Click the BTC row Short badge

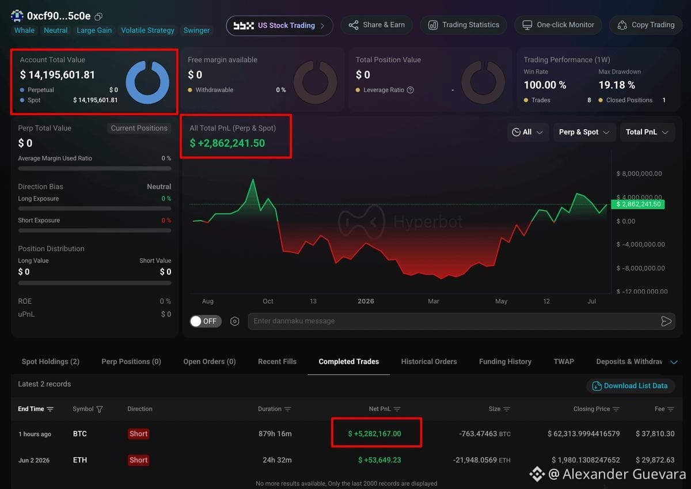coord(139,434)
